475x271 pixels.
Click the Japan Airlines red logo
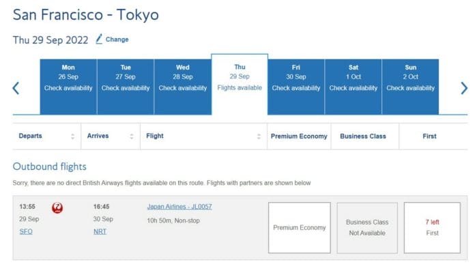[x=57, y=208]
